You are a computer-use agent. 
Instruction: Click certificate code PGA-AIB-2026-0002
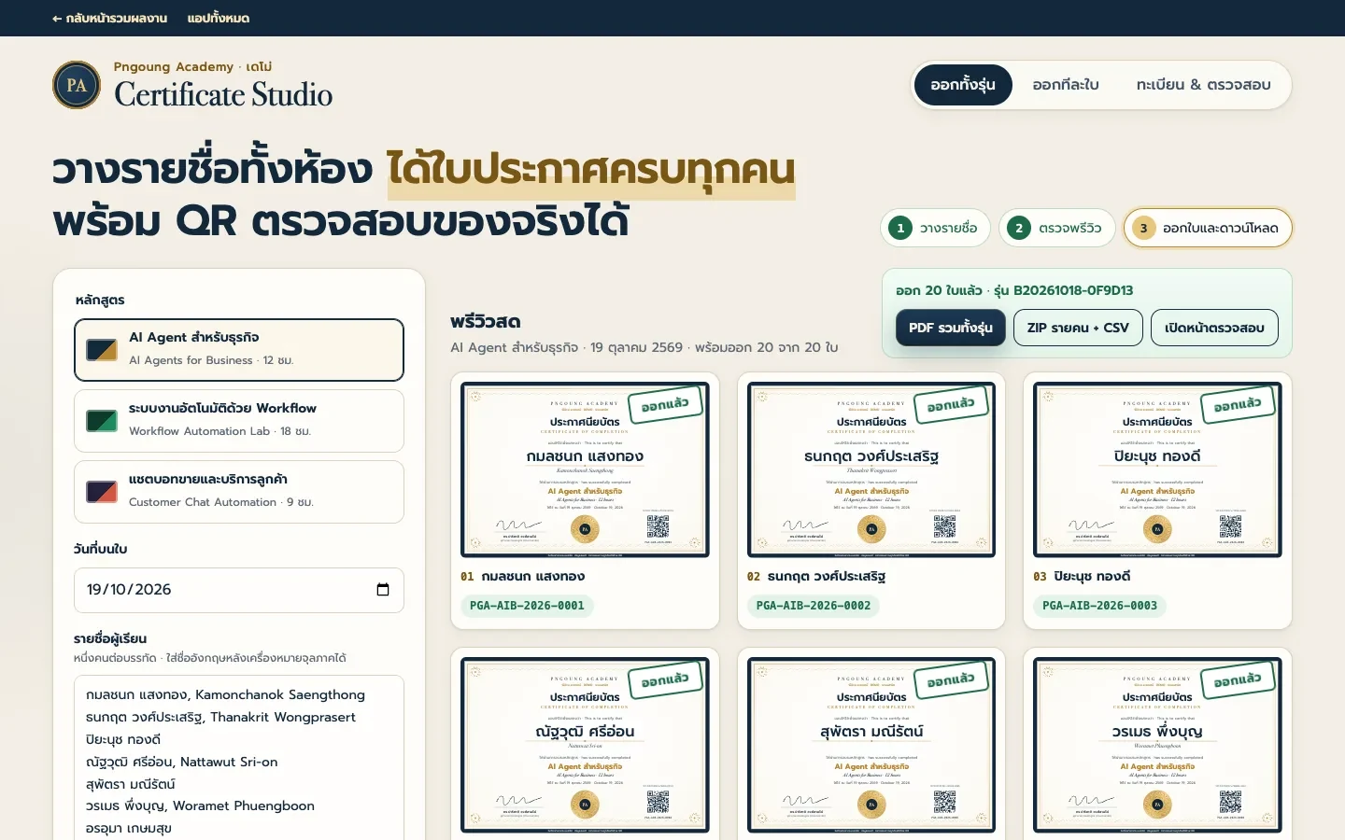pos(814,606)
